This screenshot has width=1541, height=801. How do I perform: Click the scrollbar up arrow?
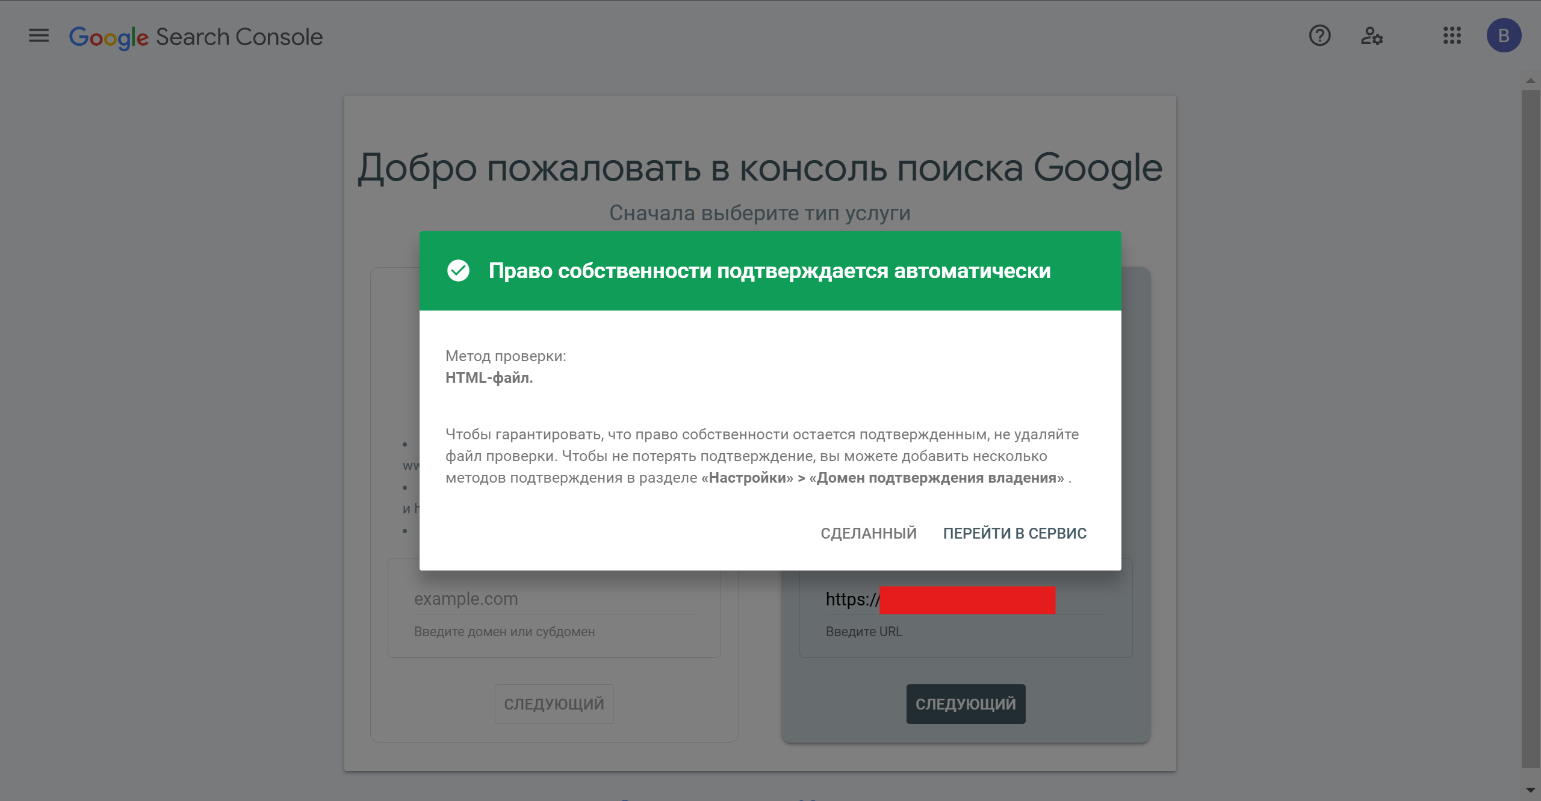[x=1530, y=81]
